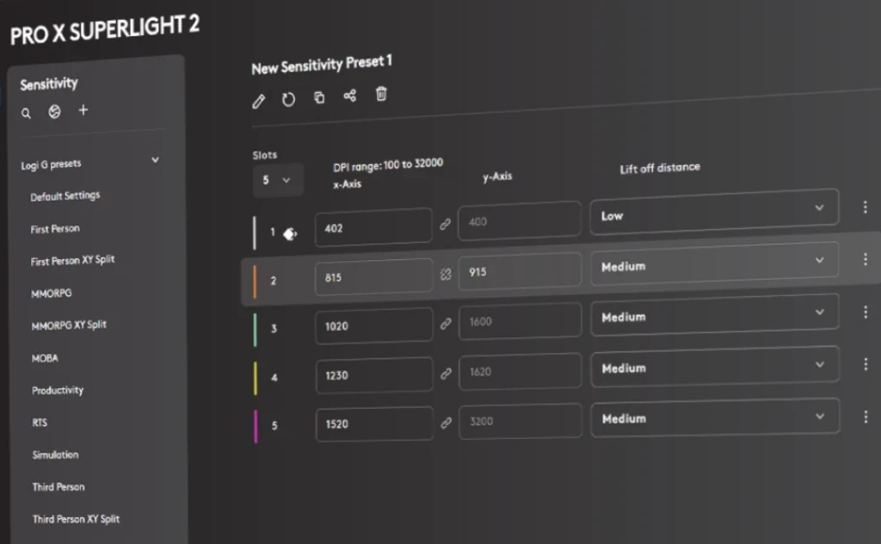Screen dimensions: 881x544
Task: Click the New Sensitivity Preset 1 title
Action: point(322,65)
